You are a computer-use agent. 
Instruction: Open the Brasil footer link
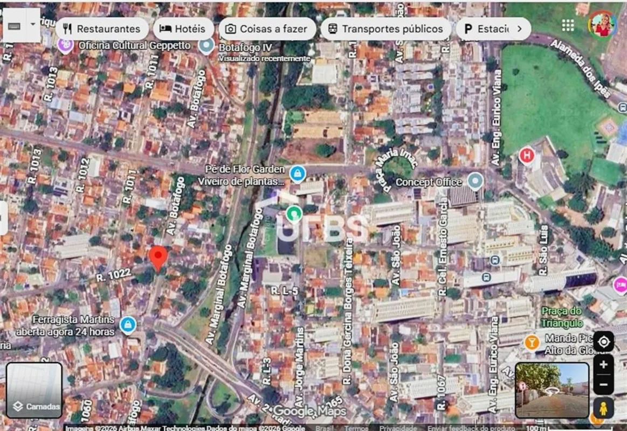(325, 428)
